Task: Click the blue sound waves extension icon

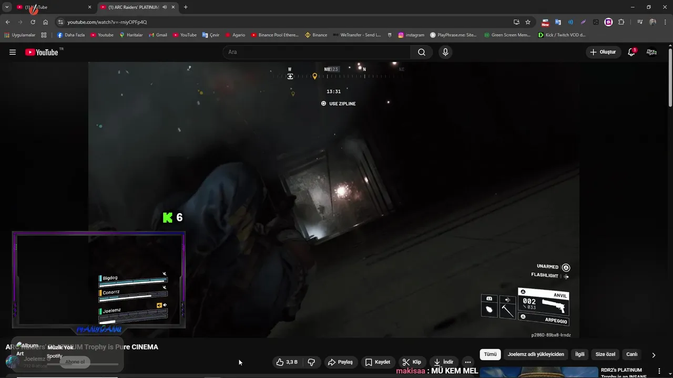Action: (x=570, y=22)
